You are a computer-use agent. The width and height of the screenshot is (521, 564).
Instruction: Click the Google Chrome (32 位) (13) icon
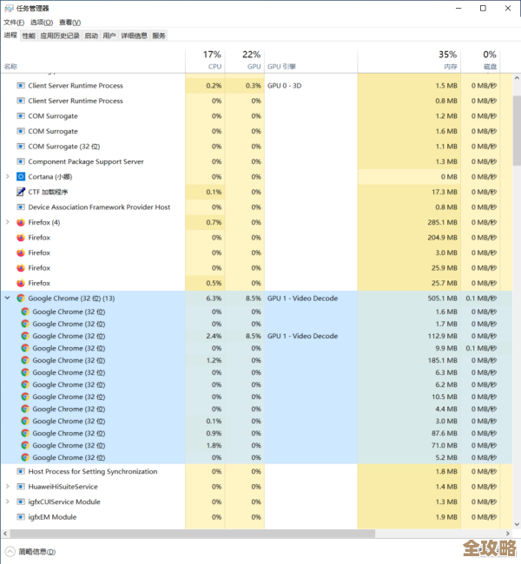pos(21,298)
